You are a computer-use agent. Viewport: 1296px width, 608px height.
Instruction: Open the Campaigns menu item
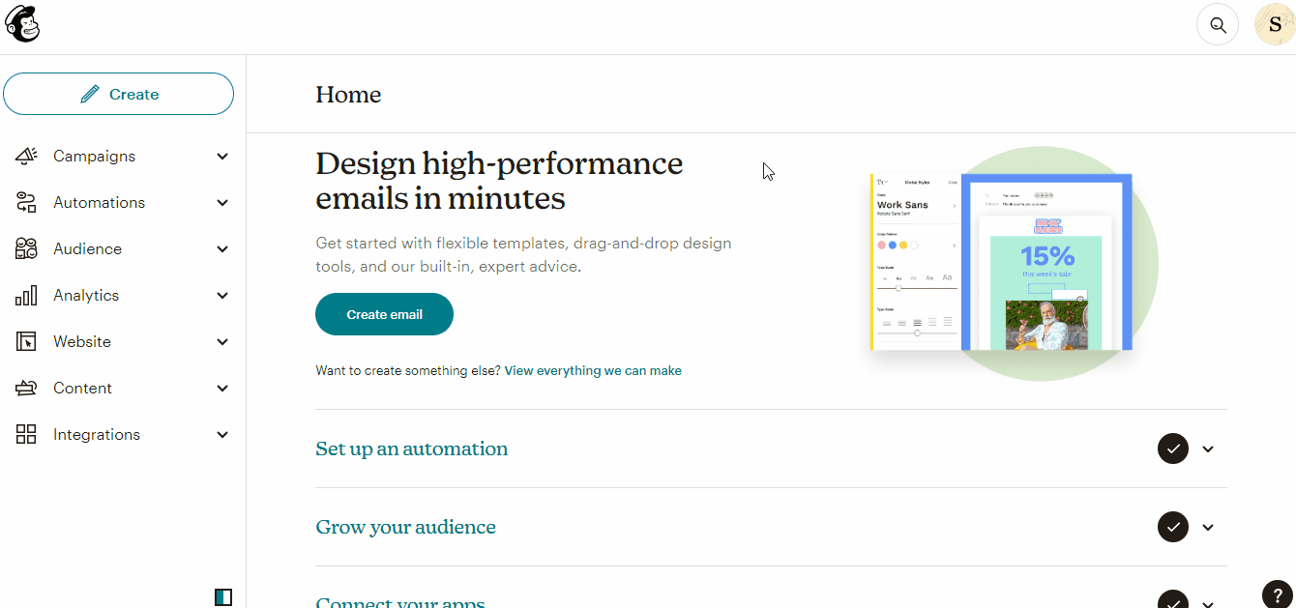(x=94, y=156)
